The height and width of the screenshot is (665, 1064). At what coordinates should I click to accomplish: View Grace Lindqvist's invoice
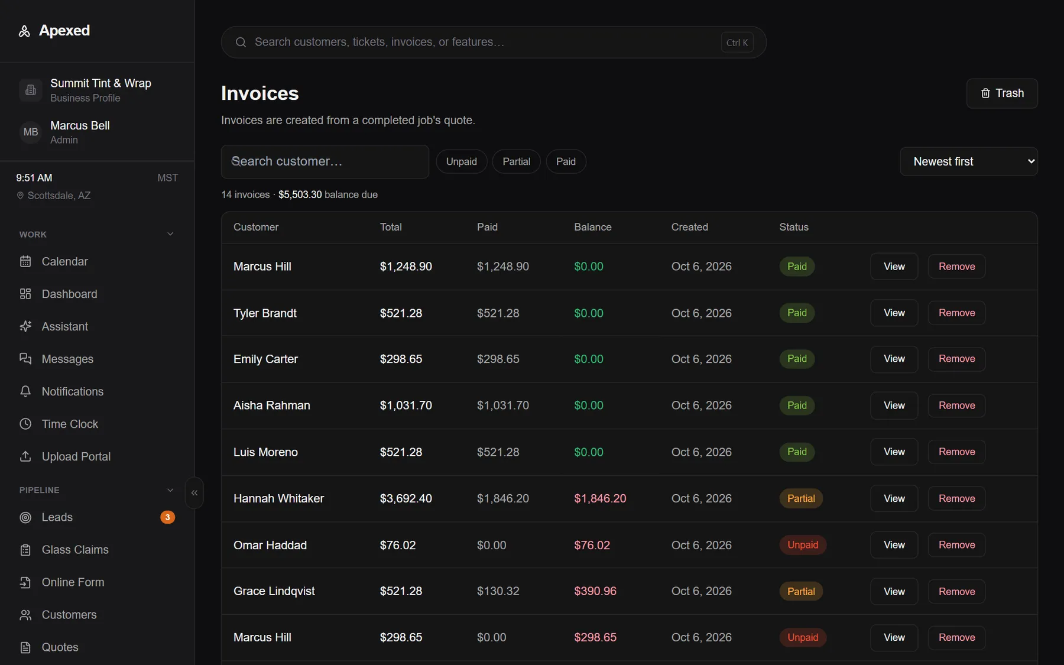(894, 591)
